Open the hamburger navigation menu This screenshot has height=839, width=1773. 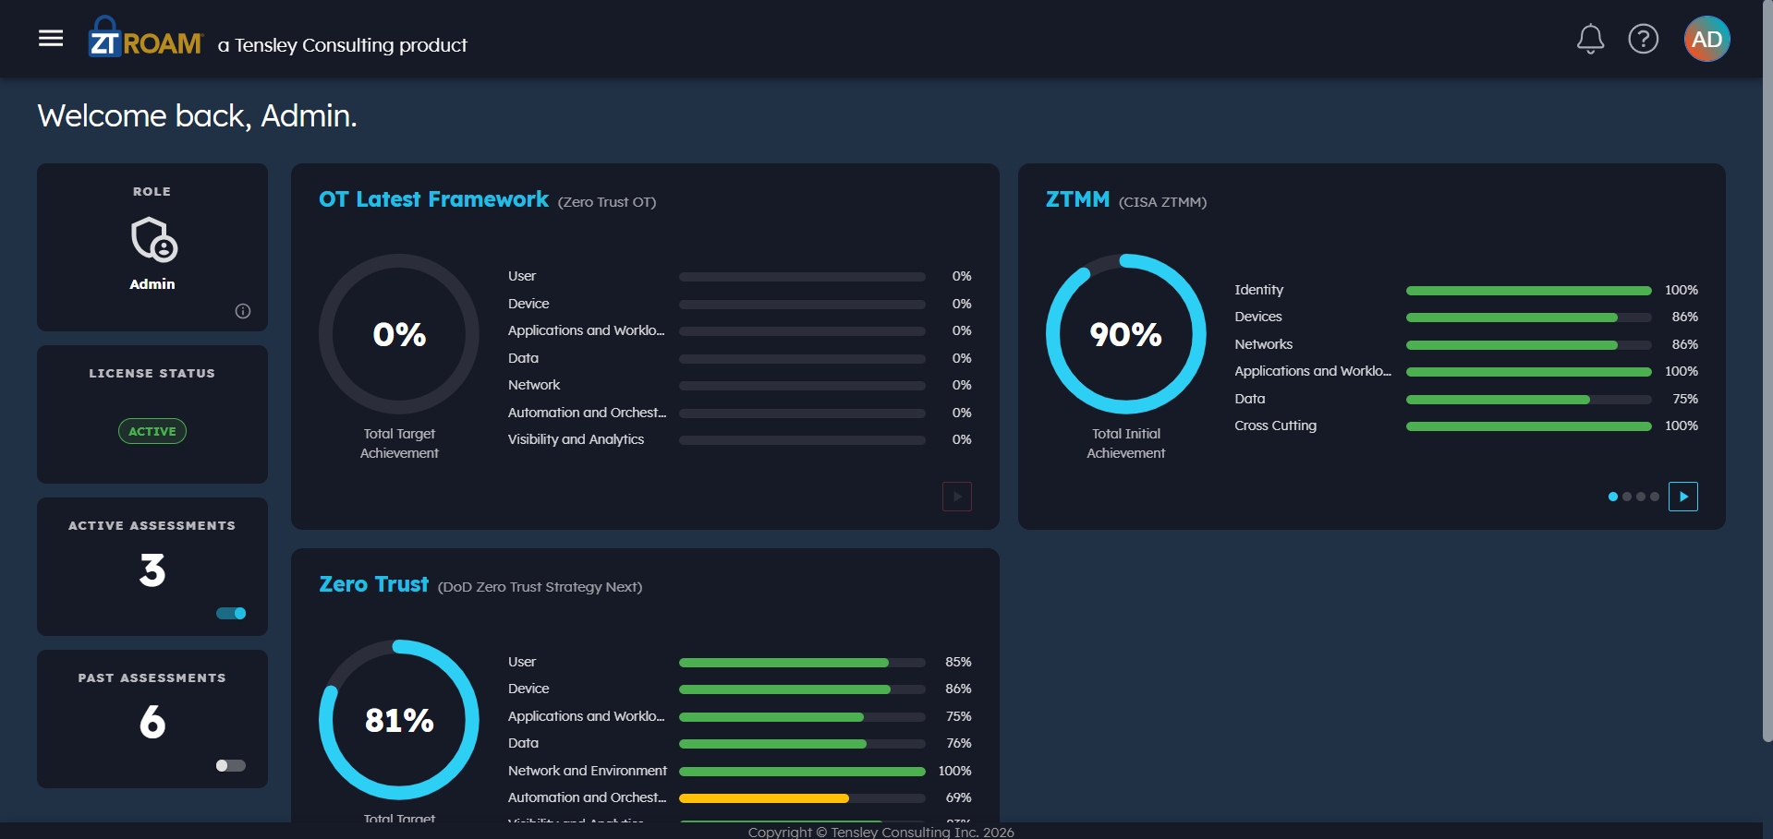(51, 39)
